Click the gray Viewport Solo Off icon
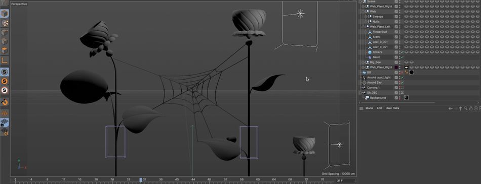The height and width of the screenshot is (184, 481). 4,72
